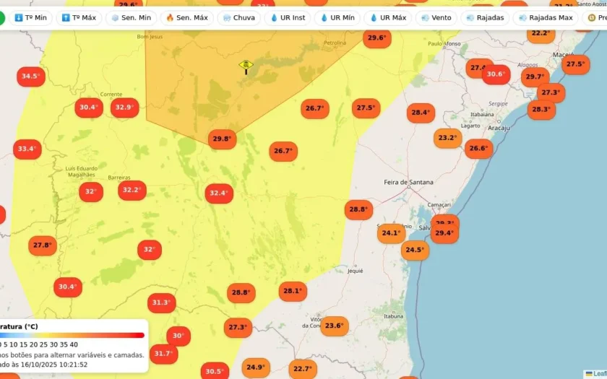This screenshot has height=379, width=607.
Task: Switch to UR Mín humidity layer
Action: tap(337, 18)
